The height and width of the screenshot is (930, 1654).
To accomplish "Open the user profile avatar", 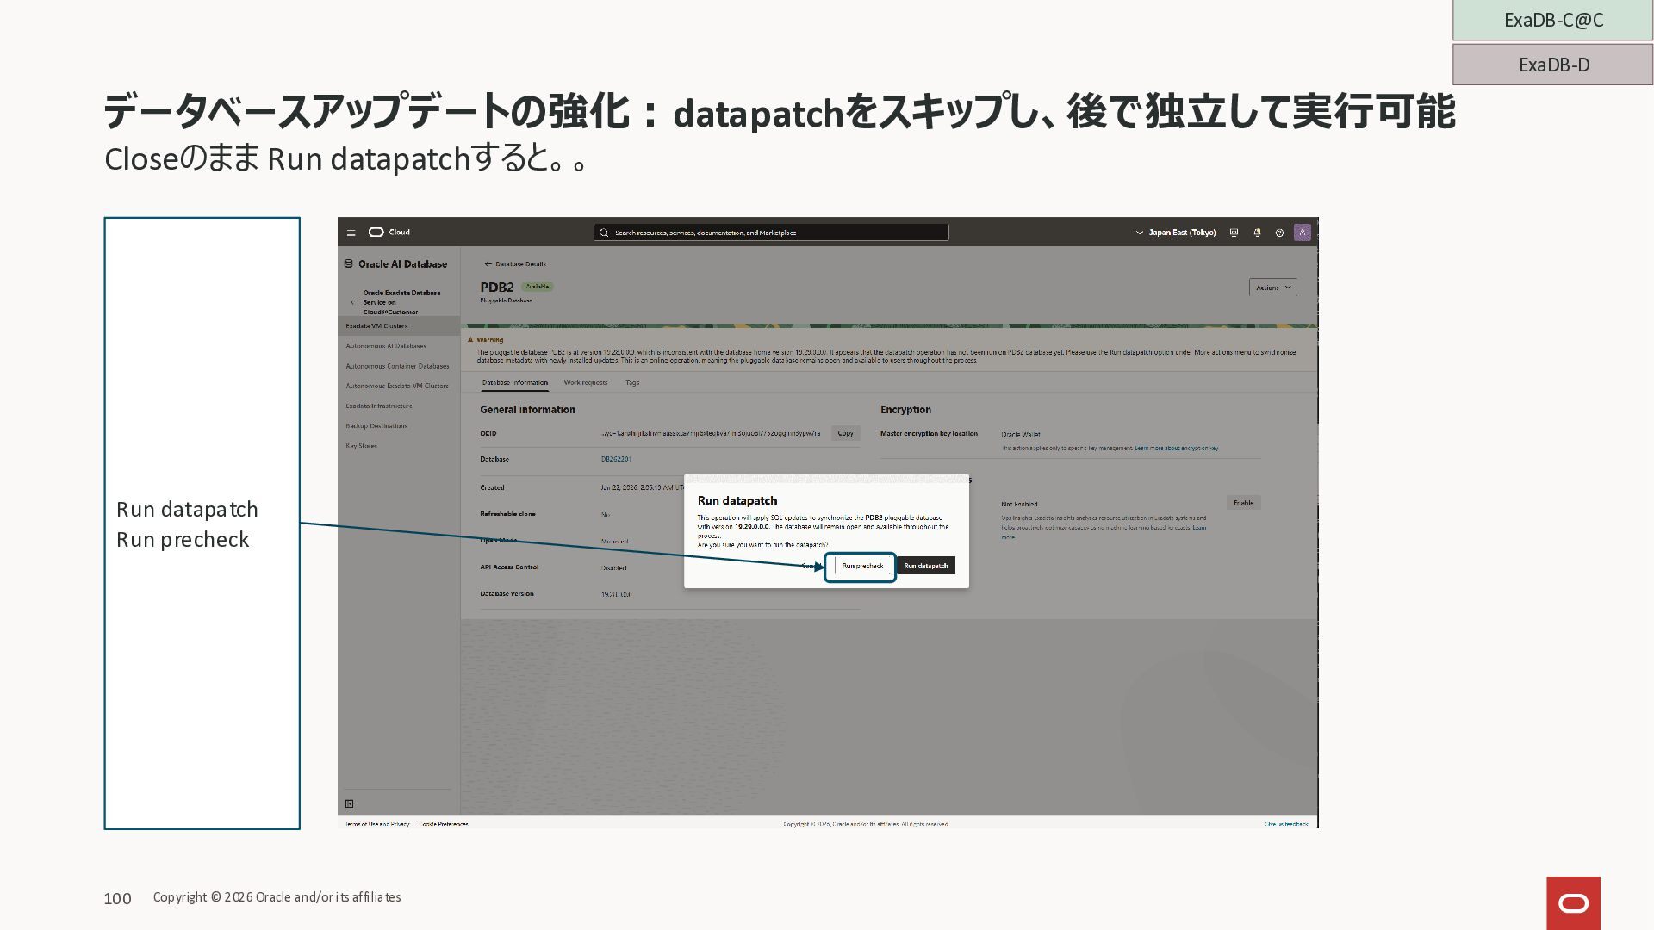I will 1302,232.
